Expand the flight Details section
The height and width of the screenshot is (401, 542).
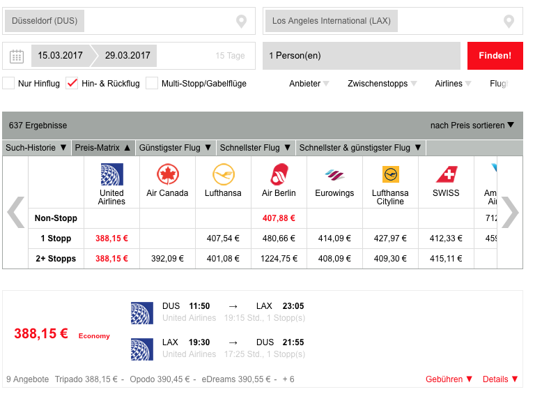click(500, 379)
